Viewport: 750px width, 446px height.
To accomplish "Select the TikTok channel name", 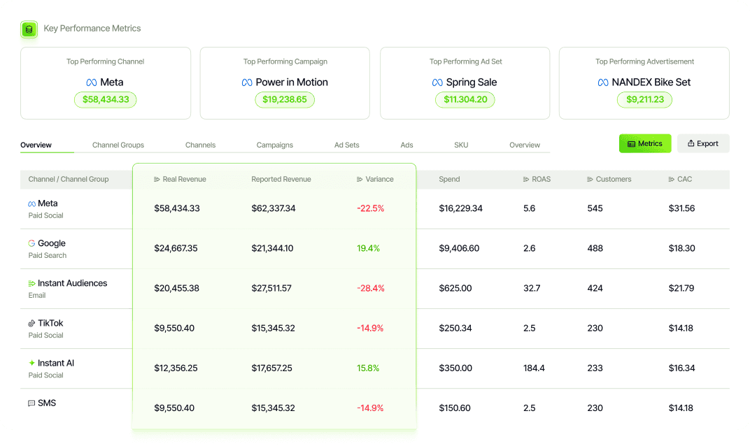I will [50, 323].
